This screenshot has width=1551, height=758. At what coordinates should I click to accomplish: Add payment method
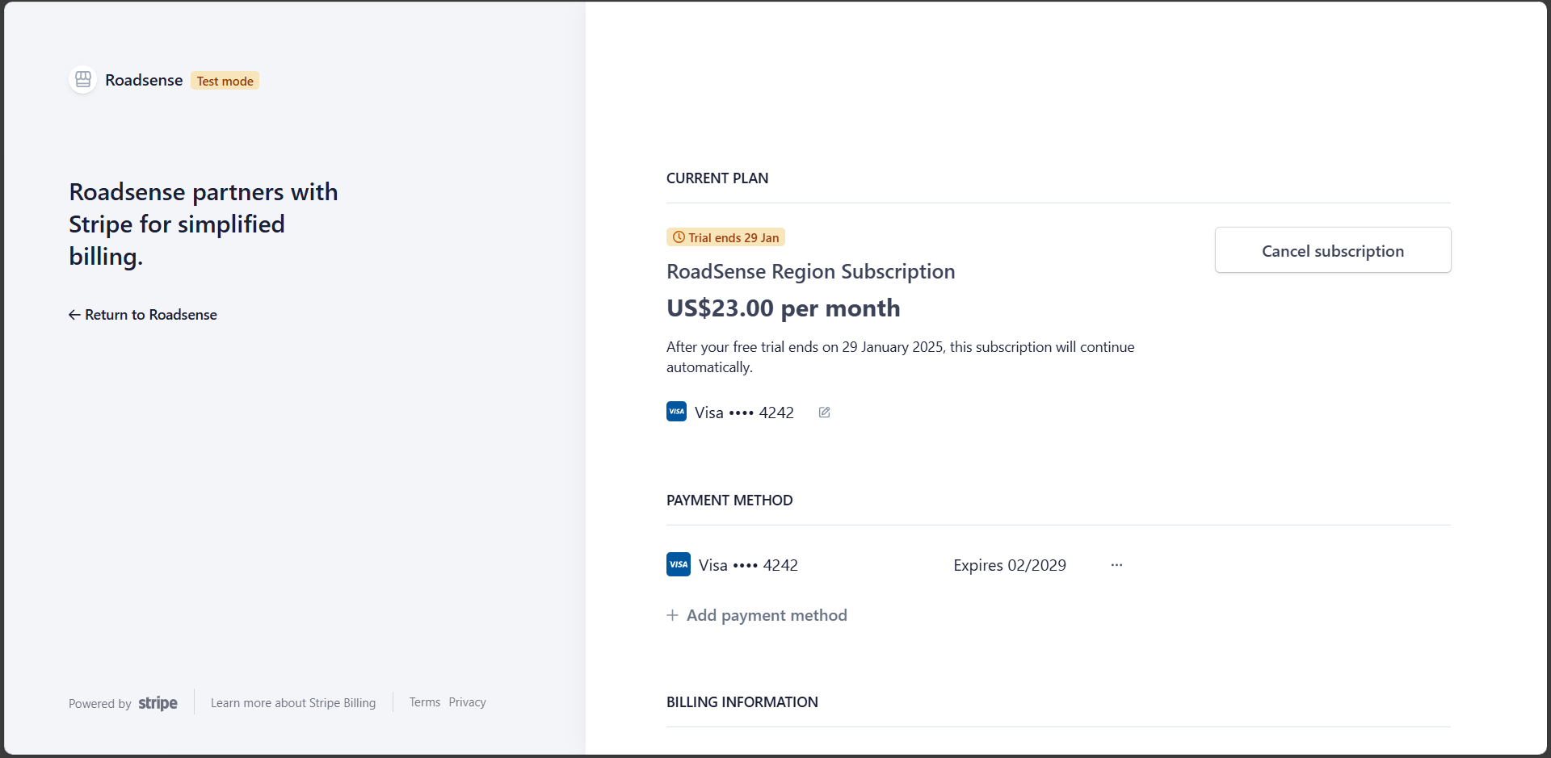[757, 615]
